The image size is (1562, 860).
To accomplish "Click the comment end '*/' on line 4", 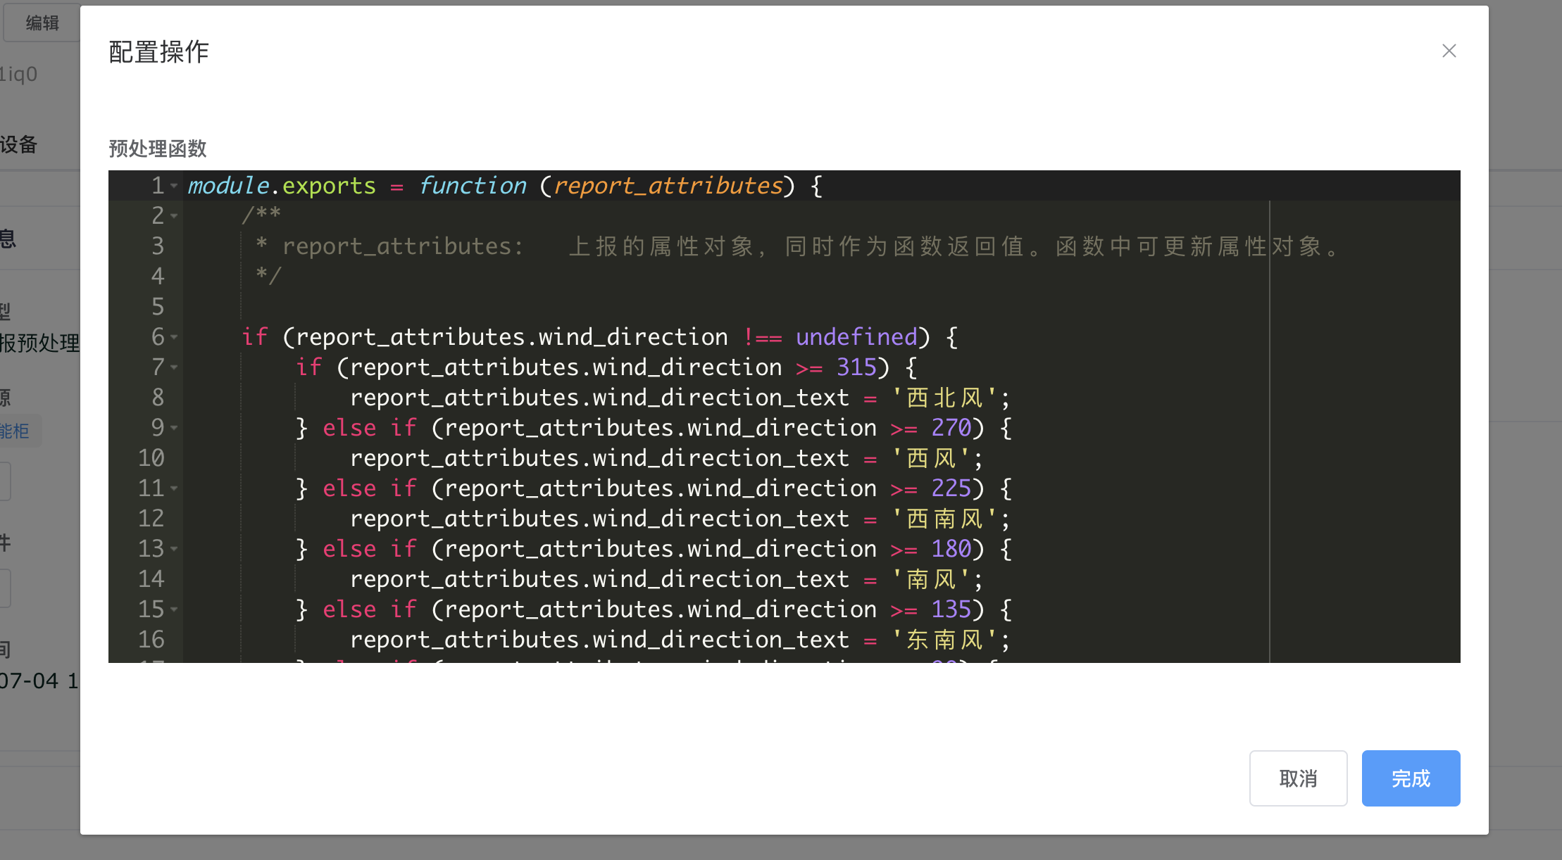I will [268, 276].
